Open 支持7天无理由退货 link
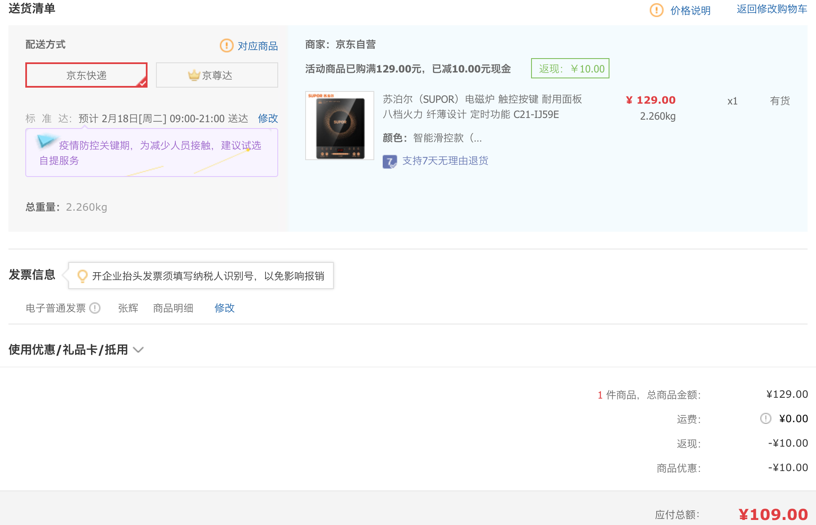This screenshot has height=525, width=816. [x=445, y=161]
